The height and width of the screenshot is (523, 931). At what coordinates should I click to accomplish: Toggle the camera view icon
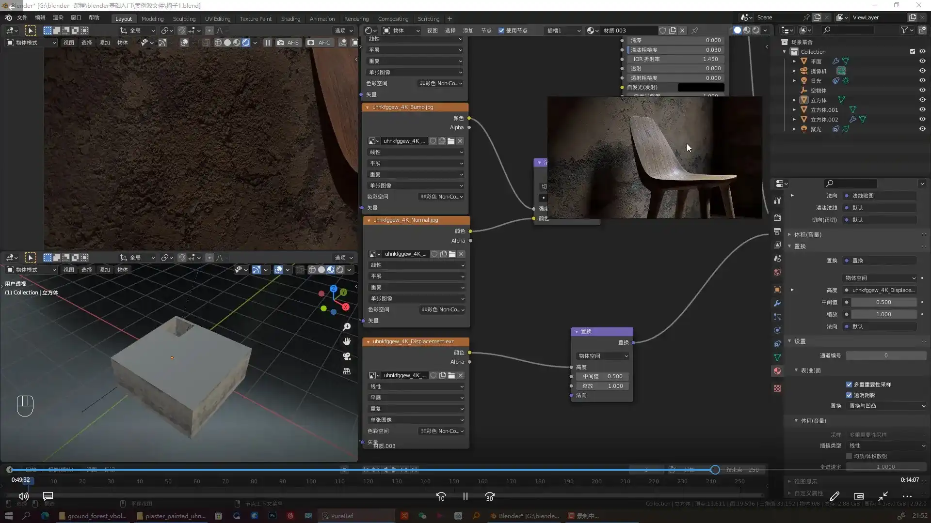click(347, 356)
